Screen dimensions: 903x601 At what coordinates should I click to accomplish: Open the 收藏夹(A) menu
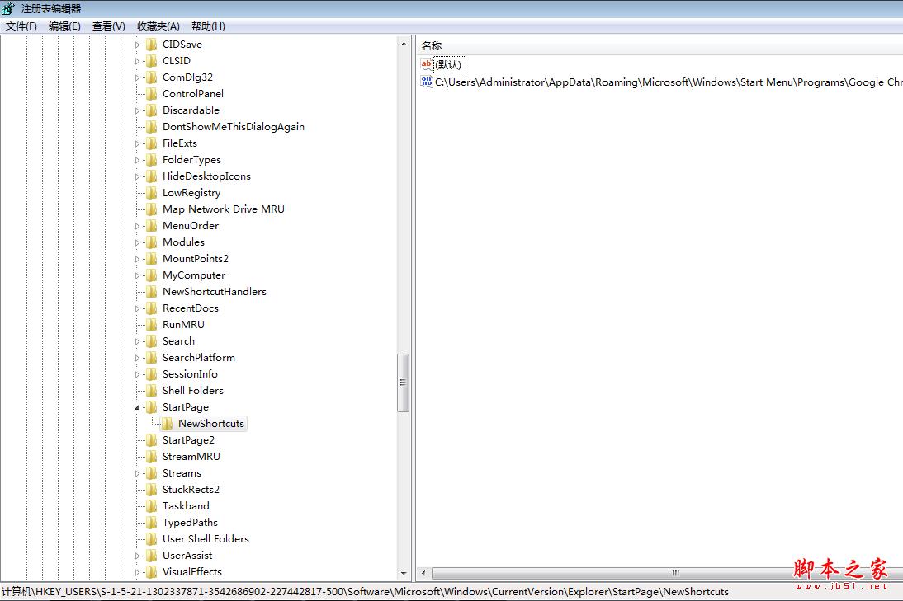(158, 26)
